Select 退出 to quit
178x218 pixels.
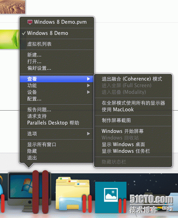pyautogui.click(x=57, y=158)
